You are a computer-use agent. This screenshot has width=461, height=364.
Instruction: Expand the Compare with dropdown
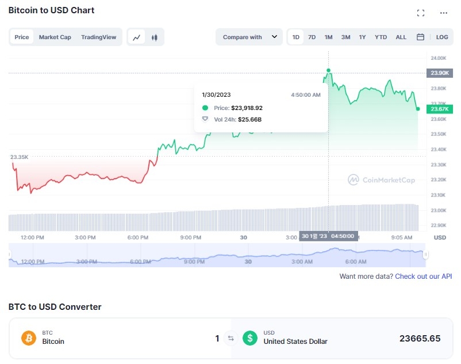click(249, 37)
